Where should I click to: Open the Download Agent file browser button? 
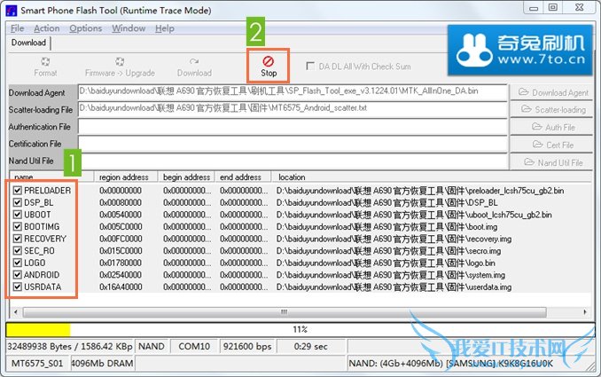[552, 92]
